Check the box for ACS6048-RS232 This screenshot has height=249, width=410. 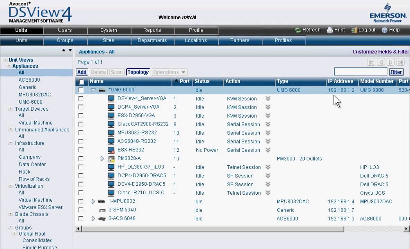coord(81,141)
